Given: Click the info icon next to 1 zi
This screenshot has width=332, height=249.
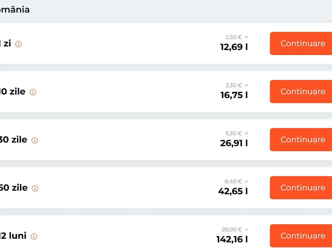Looking at the screenshot, I should click(19, 44).
